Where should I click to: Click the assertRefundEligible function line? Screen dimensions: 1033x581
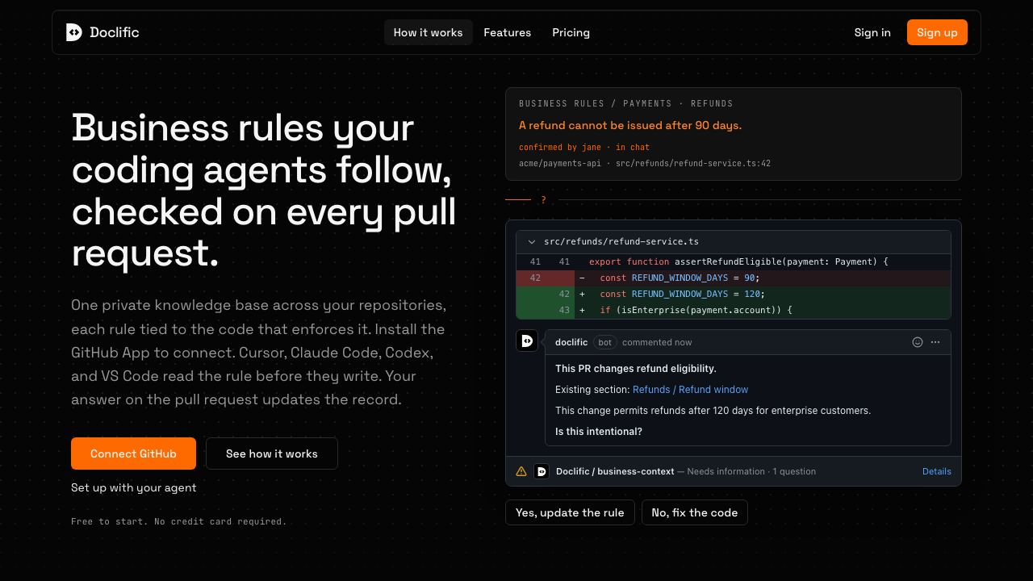[x=734, y=261]
